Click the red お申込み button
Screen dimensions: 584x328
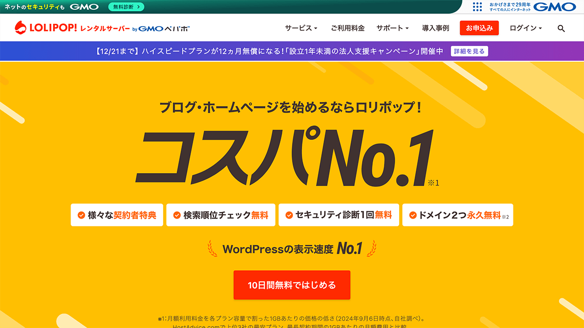(479, 28)
